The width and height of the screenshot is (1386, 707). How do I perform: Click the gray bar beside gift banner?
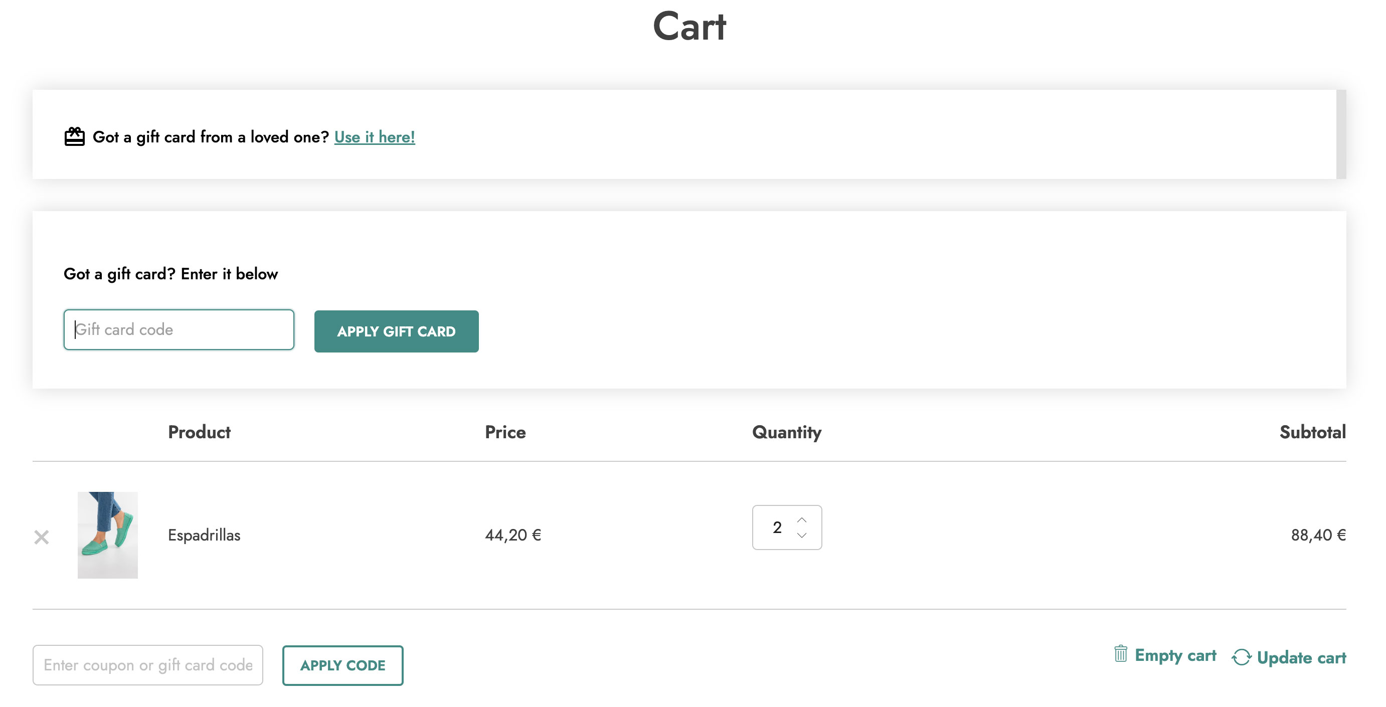click(1341, 134)
